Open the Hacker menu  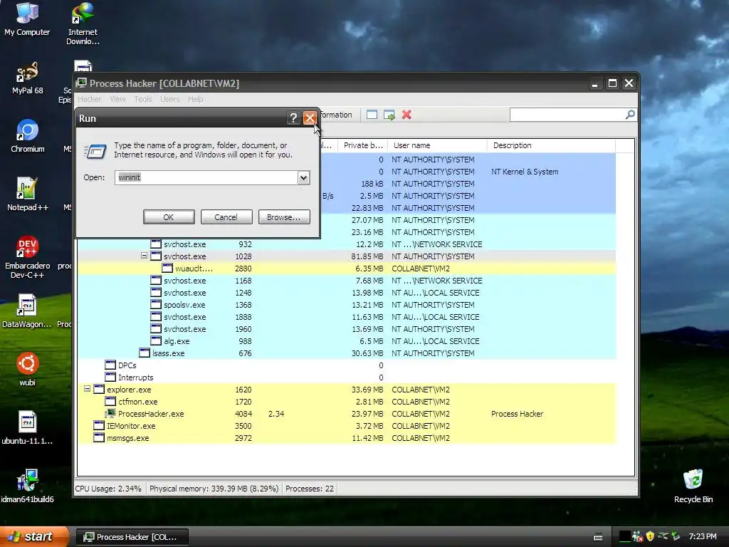pos(89,99)
